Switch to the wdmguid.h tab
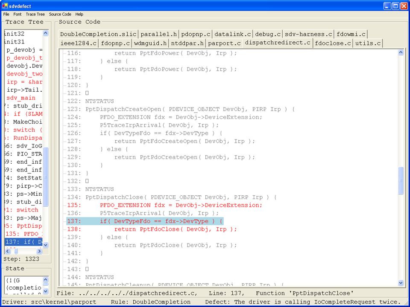 coord(150,43)
